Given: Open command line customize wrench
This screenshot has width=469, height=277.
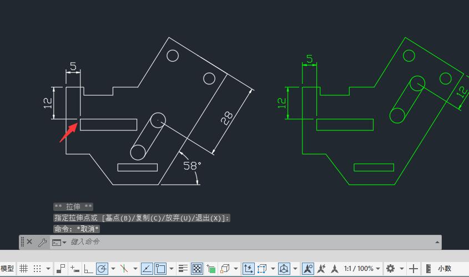Looking at the screenshot, I should point(42,242).
